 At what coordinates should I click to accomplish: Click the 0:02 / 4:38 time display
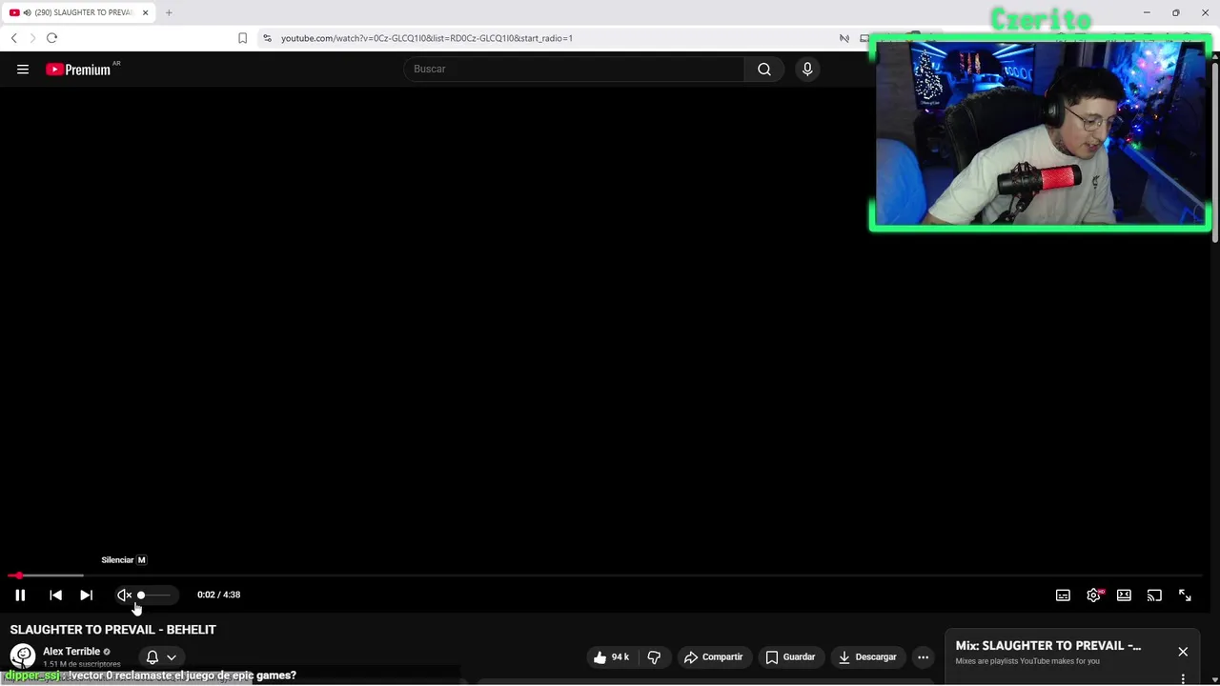coord(218,595)
